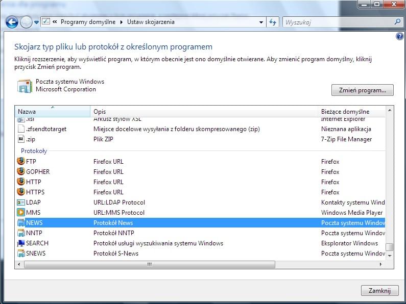406x304 pixels.
Task: Click the horizontal scrollbar left arrow
Action: tap(19, 264)
